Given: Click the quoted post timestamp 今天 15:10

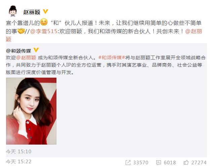Looking at the screenshot, I should point(18,152).
